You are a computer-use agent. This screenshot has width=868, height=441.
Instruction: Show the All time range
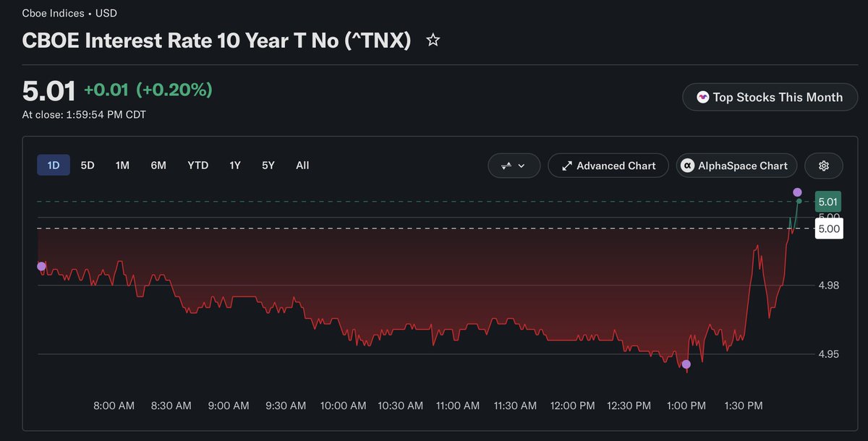pyautogui.click(x=302, y=166)
